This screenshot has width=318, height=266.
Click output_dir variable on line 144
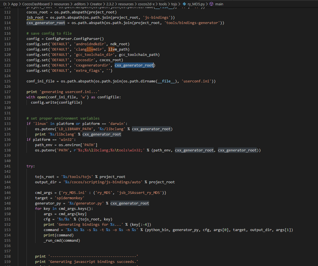click(46, 182)
